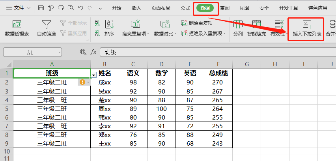Click the undo arrow icon
The height and width of the screenshot is (161, 336).
[x=80, y=8]
